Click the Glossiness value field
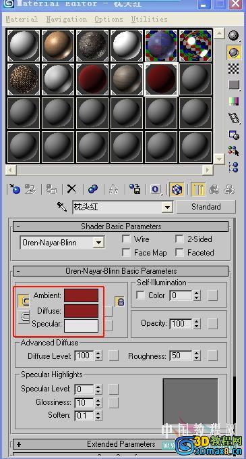Viewport: 246px width, 459px height. click(x=84, y=402)
